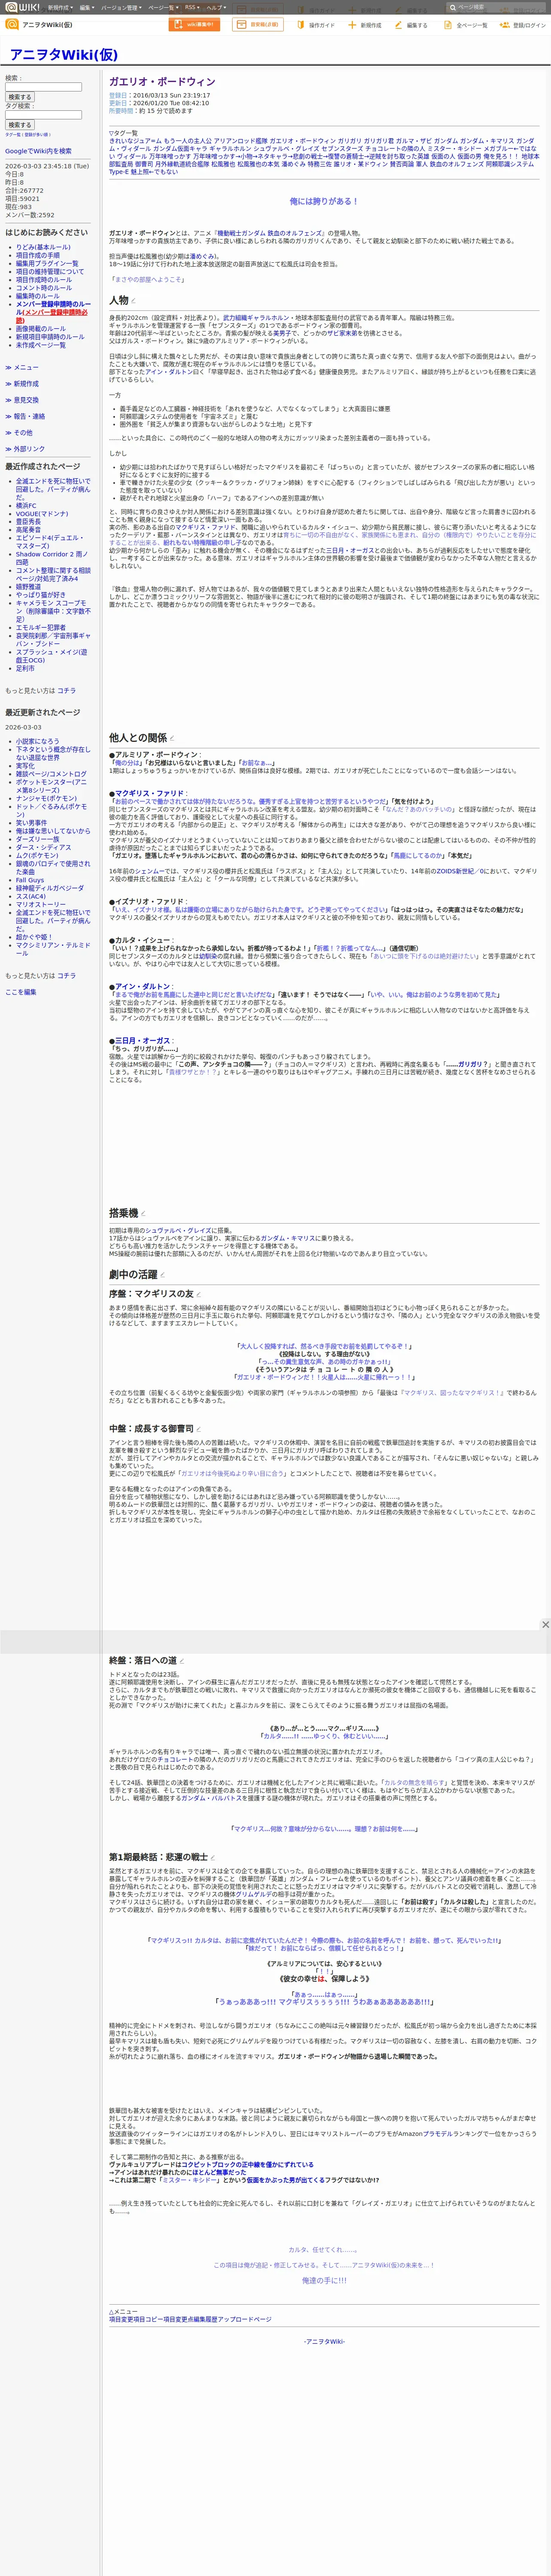Click the edit pencil next to 人物 heading
Image resolution: width=551 pixels, height=2576 pixels.
click(x=133, y=301)
